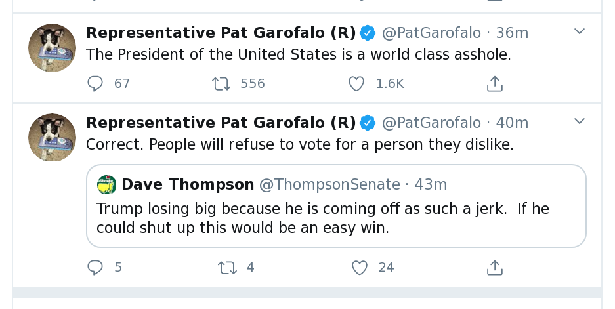Reply to the world class tweet
The width and height of the screenshot is (615, 309).
coord(95,83)
